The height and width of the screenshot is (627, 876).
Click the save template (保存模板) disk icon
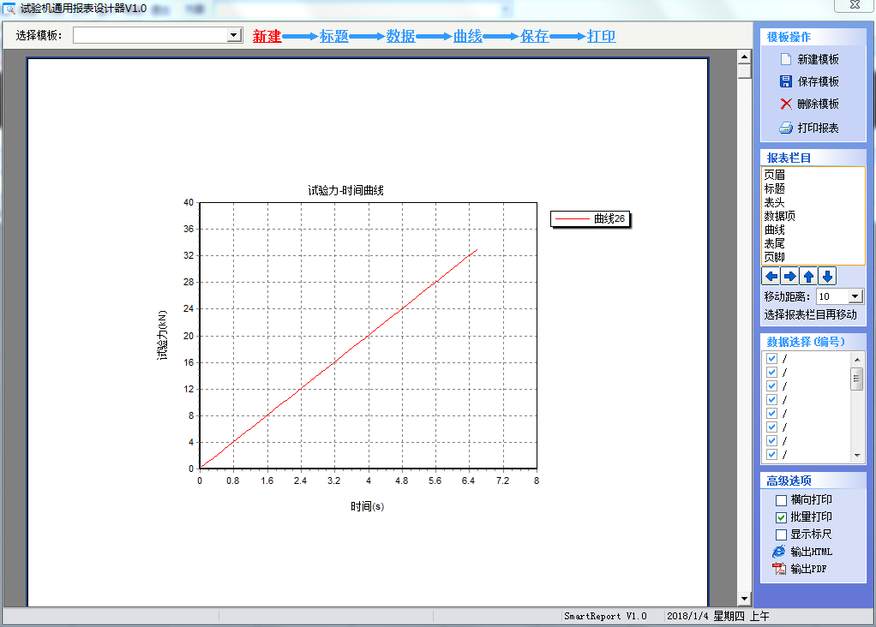click(x=785, y=82)
